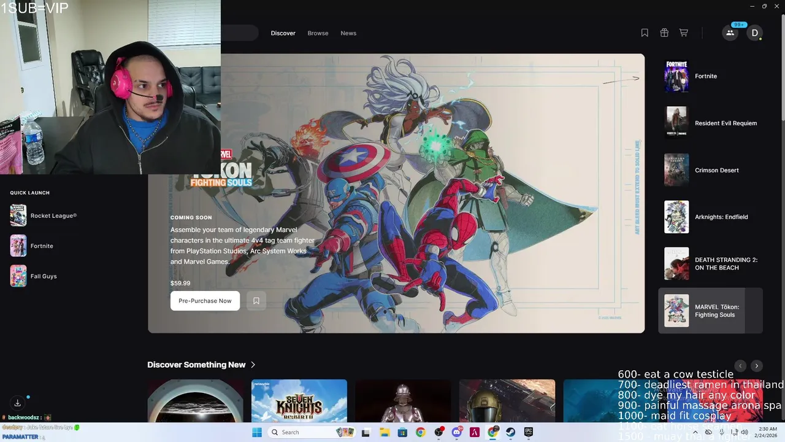
Task: Launch Fall Guys from its Quick Launch icon
Action: 18,276
